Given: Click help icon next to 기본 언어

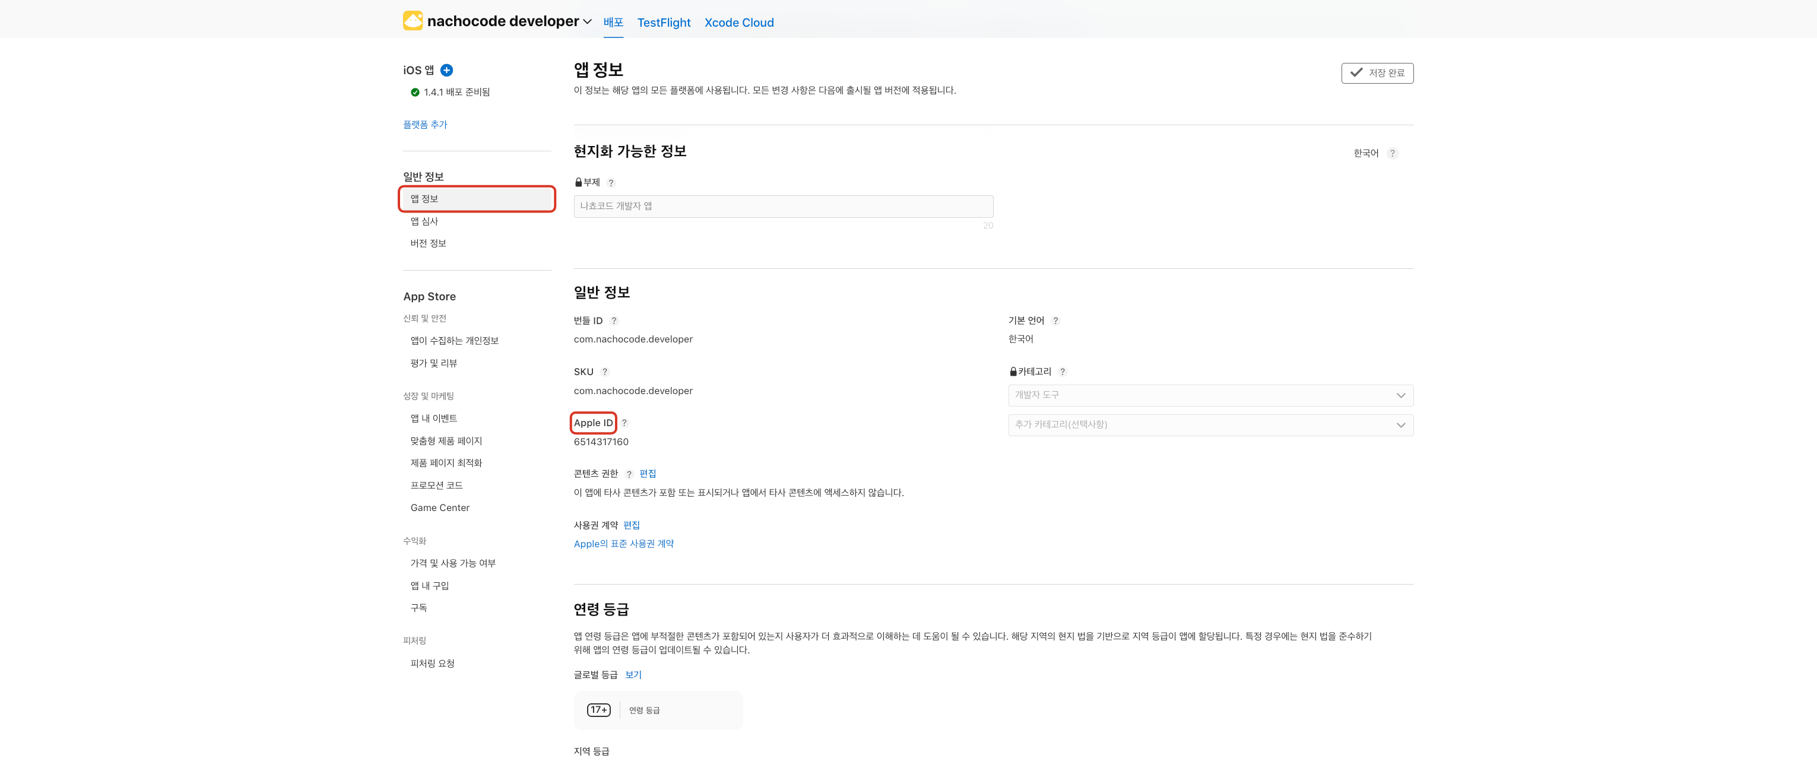Looking at the screenshot, I should (1055, 321).
